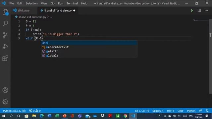
Task: Show hidden system tray icons
Action: [x=160, y=116]
